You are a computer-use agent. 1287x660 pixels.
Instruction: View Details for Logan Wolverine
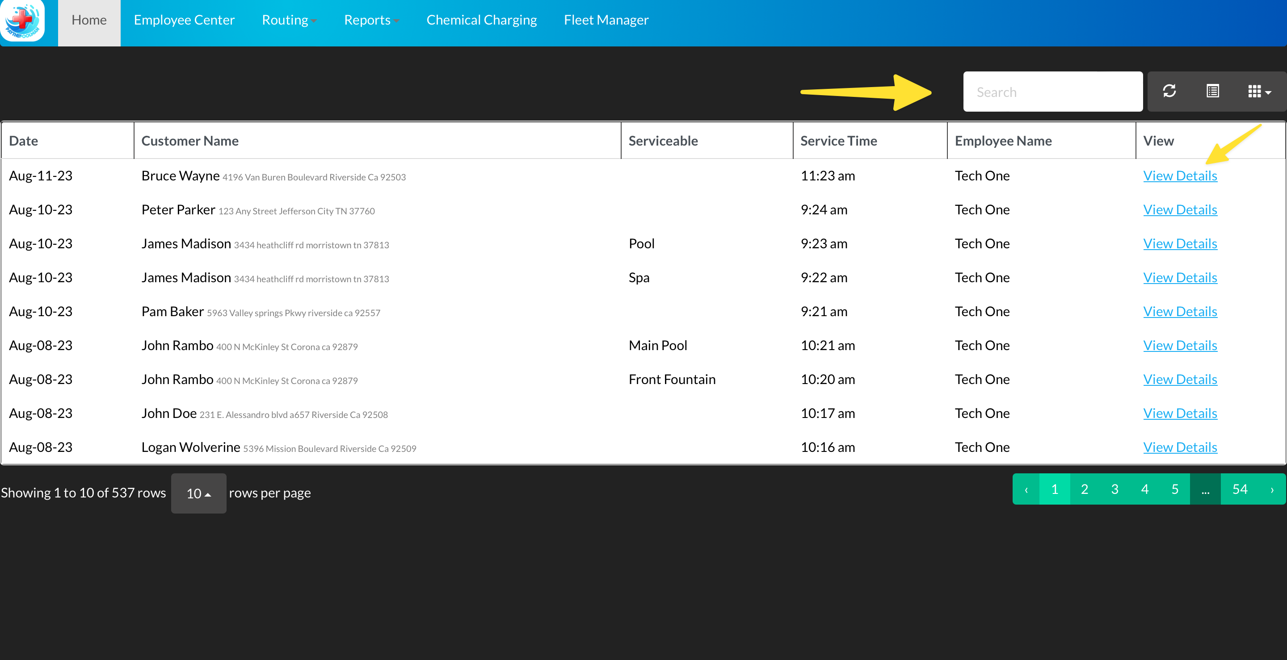(x=1180, y=447)
